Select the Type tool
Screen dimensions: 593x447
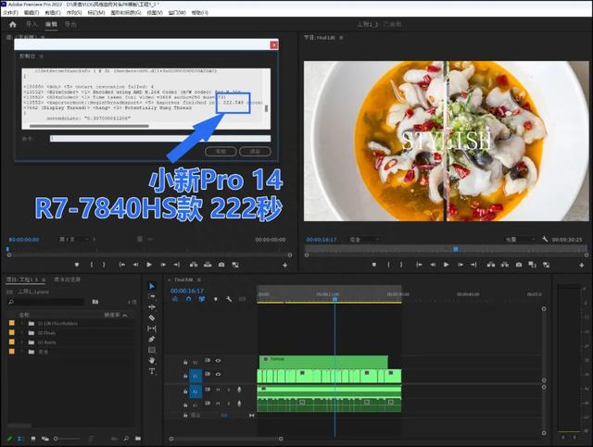tap(152, 371)
